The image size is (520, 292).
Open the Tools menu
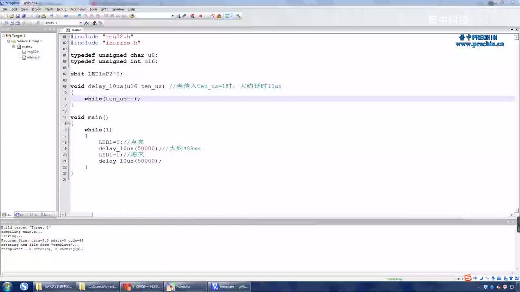[93, 9]
